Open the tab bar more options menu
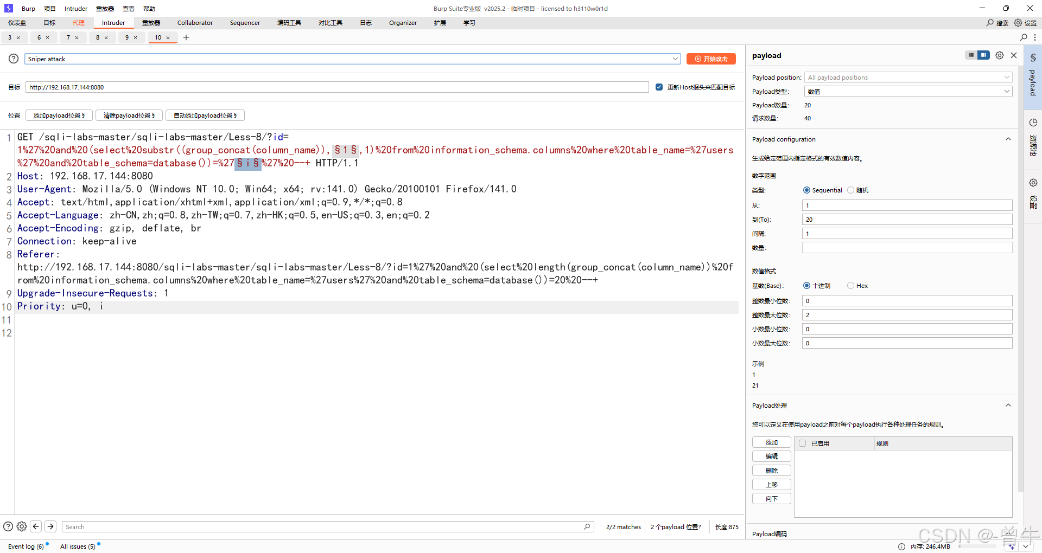This screenshot has width=1042, height=553. pos(1035,37)
